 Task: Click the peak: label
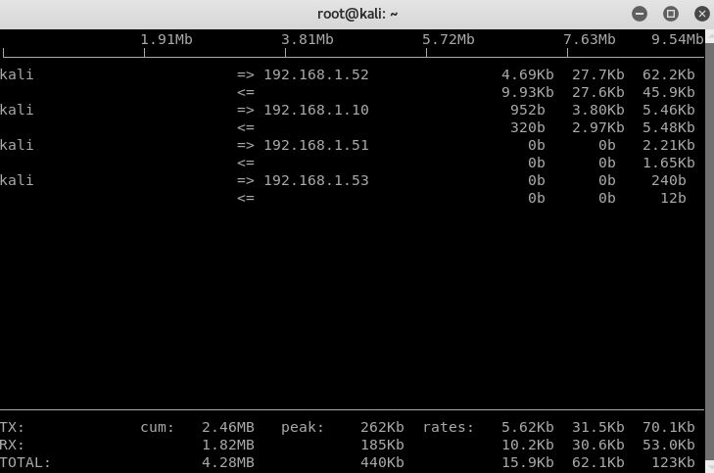(303, 427)
